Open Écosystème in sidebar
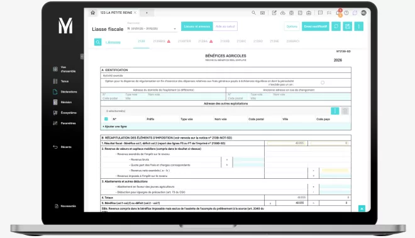Viewport: 415px width, 238px height. (x=65, y=113)
